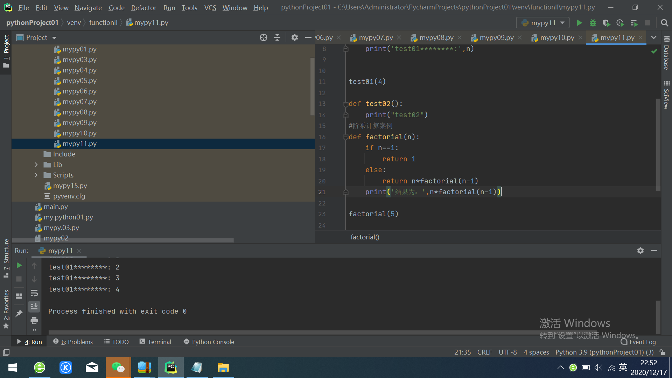Change the file encoding UTF-8 setting
The height and width of the screenshot is (378, 672).
coord(507,352)
